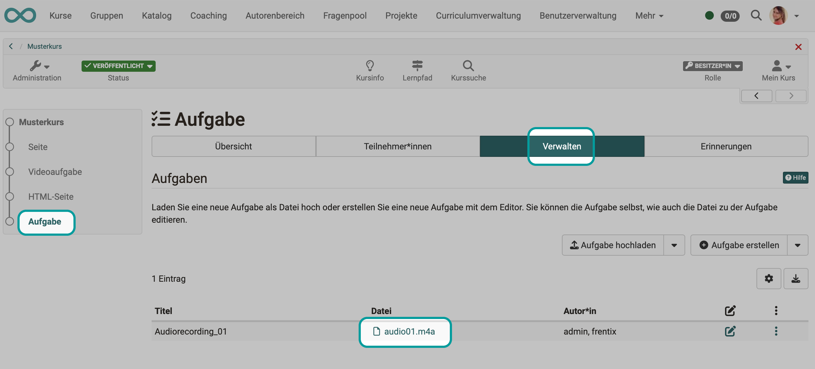The width and height of the screenshot is (815, 369).
Task: Open Fragenpool from the top menu
Action: tap(345, 16)
